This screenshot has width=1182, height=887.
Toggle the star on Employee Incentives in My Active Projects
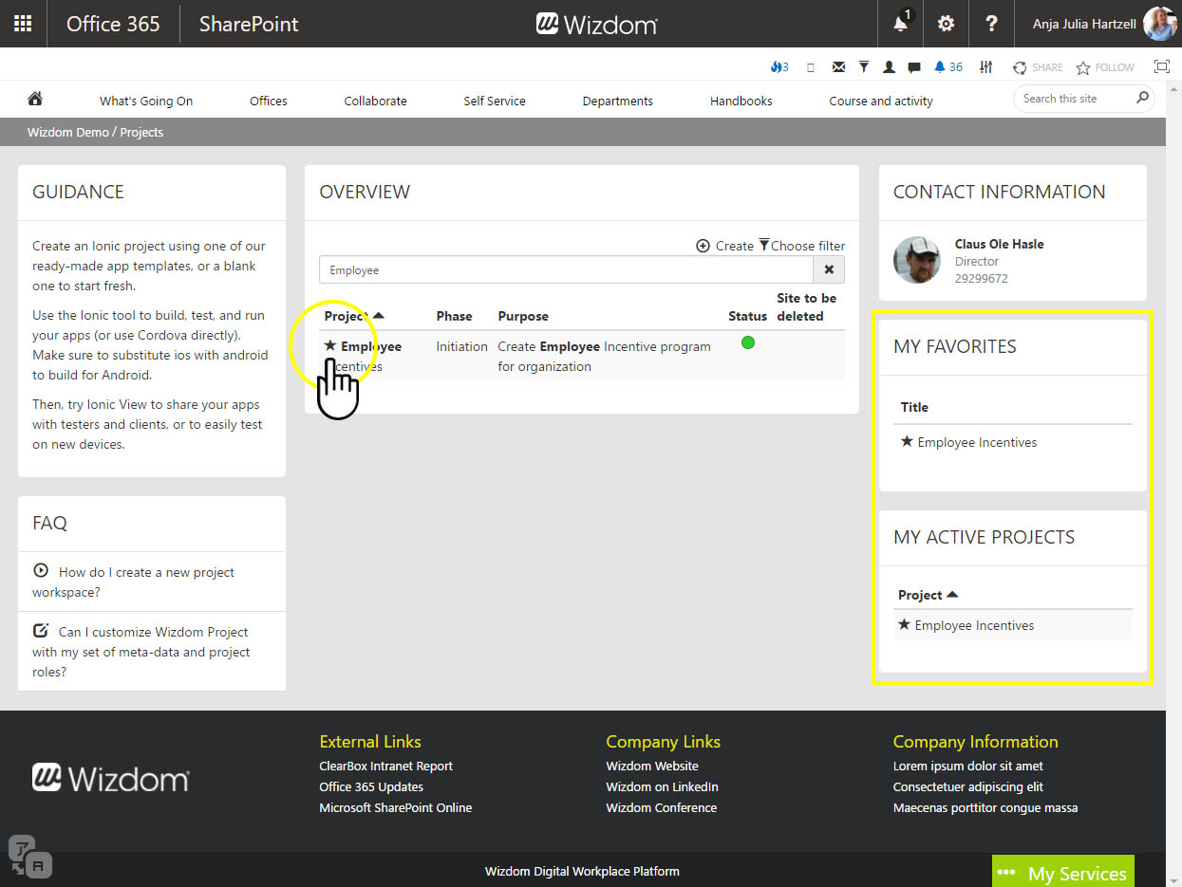[x=904, y=624]
